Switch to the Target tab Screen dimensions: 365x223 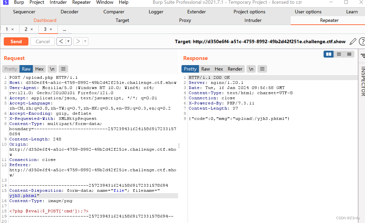(x=123, y=21)
